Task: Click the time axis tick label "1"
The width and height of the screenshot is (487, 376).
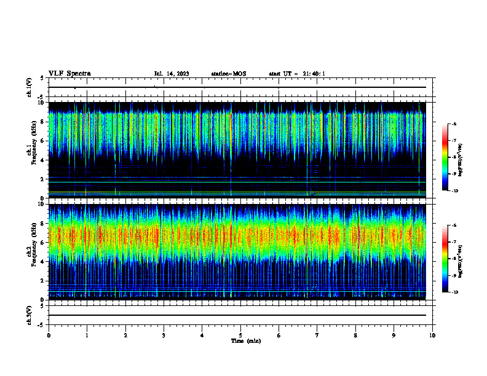Action: [87, 335]
